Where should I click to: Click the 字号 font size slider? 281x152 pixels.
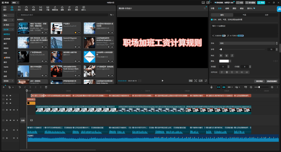pos(242,49)
